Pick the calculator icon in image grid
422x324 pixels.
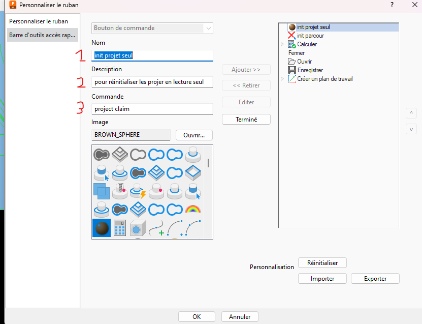pyautogui.click(x=120, y=228)
